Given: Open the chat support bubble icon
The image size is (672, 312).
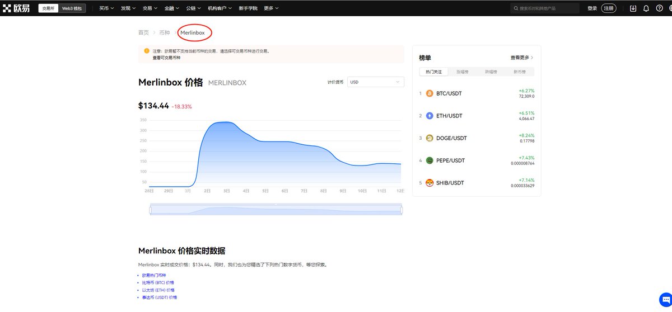Looking at the screenshot, I should coord(665,299).
